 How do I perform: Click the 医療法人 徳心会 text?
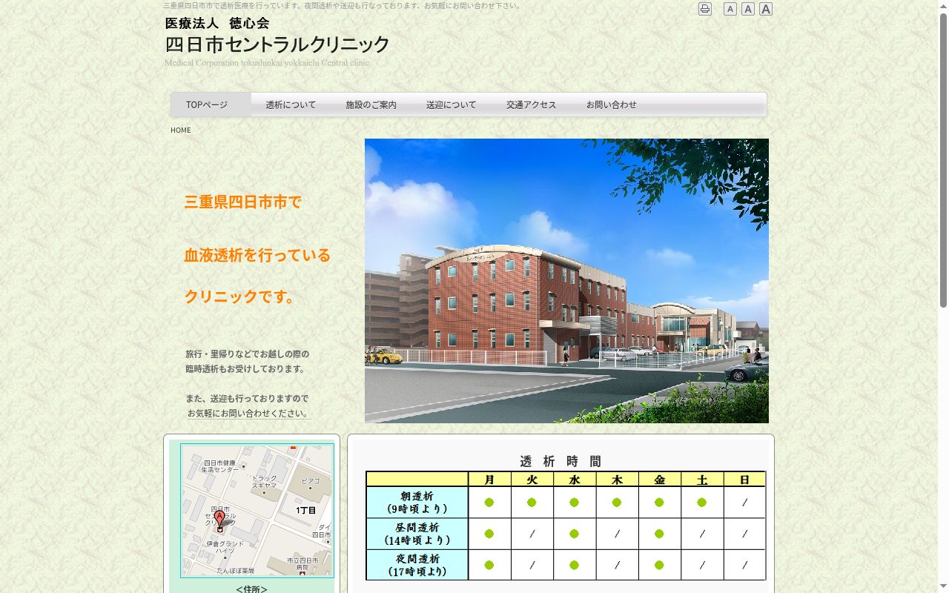(217, 23)
